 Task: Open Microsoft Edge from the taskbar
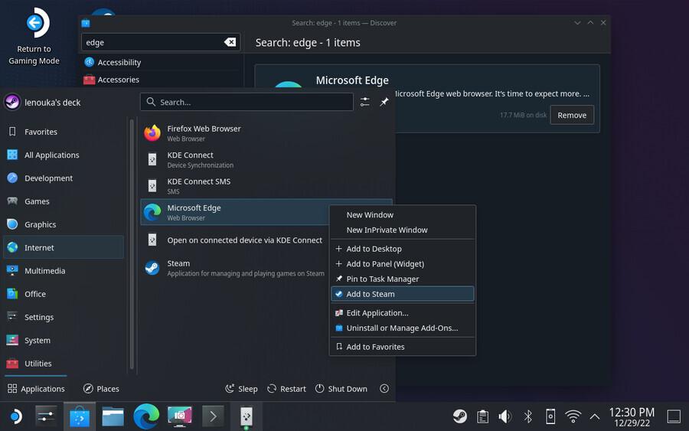point(146,416)
